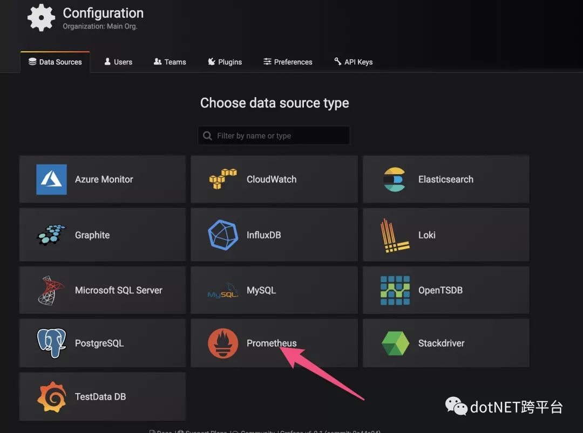The height and width of the screenshot is (433, 583).
Task: Select the Microsoft SQL Server label
Action: pos(119,291)
